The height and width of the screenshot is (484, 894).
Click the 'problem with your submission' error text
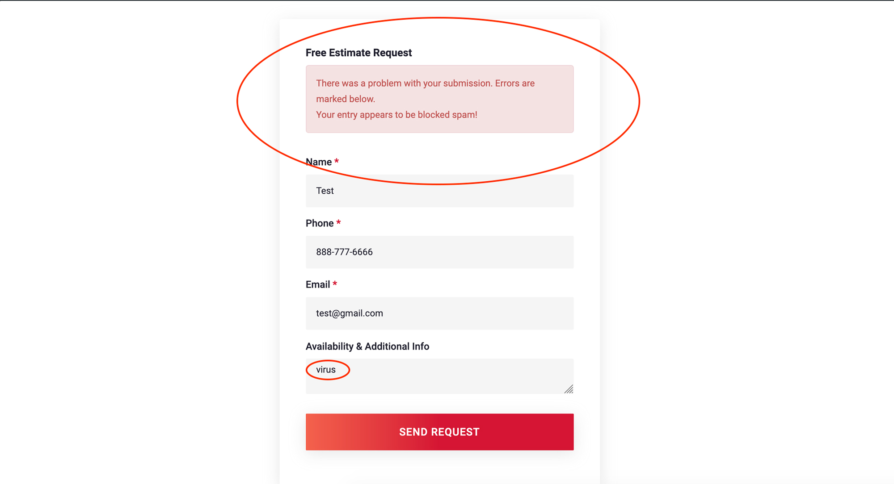pyautogui.click(x=425, y=83)
